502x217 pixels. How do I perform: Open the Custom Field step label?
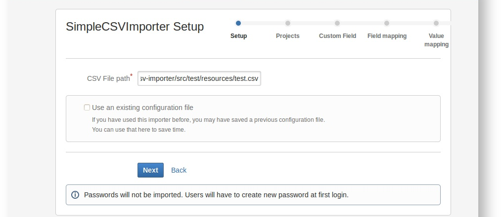[x=337, y=36]
